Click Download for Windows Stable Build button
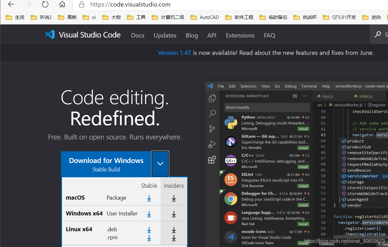Image resolution: width=388 pixels, height=247 pixels. click(106, 164)
